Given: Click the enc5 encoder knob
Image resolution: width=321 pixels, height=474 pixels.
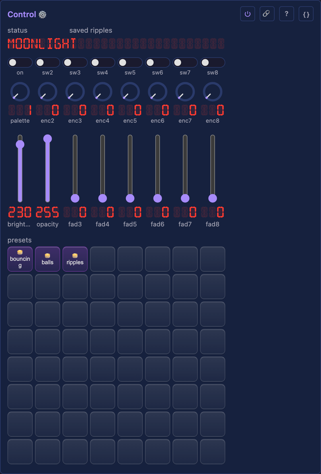Looking at the screenshot, I should coord(130,92).
